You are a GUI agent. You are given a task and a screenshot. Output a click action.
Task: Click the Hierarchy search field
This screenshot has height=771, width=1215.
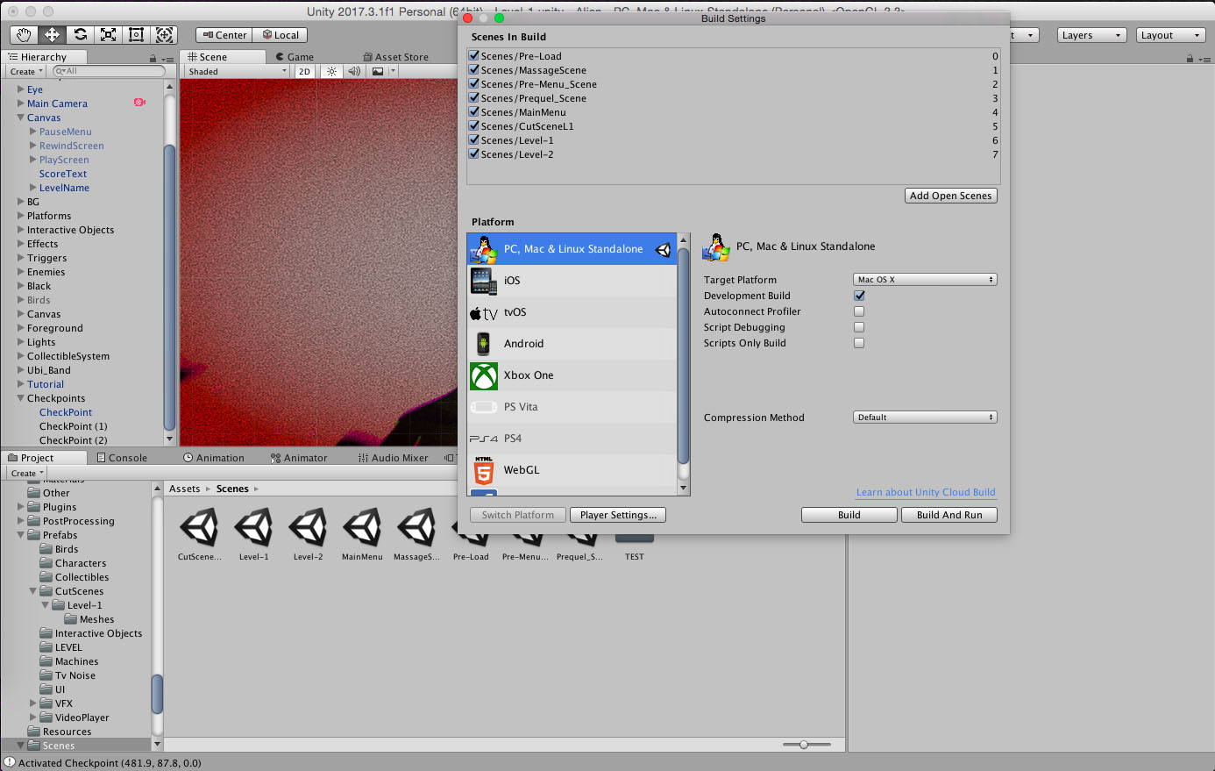tap(108, 71)
